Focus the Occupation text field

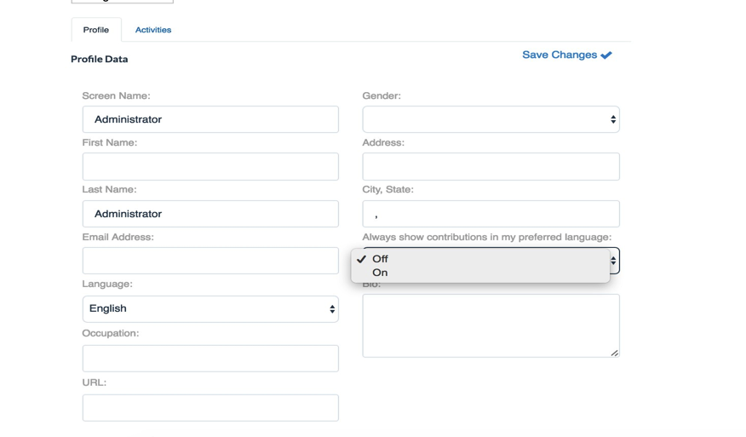pyautogui.click(x=210, y=359)
